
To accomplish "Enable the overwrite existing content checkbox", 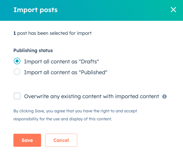I will pos(17,96).
